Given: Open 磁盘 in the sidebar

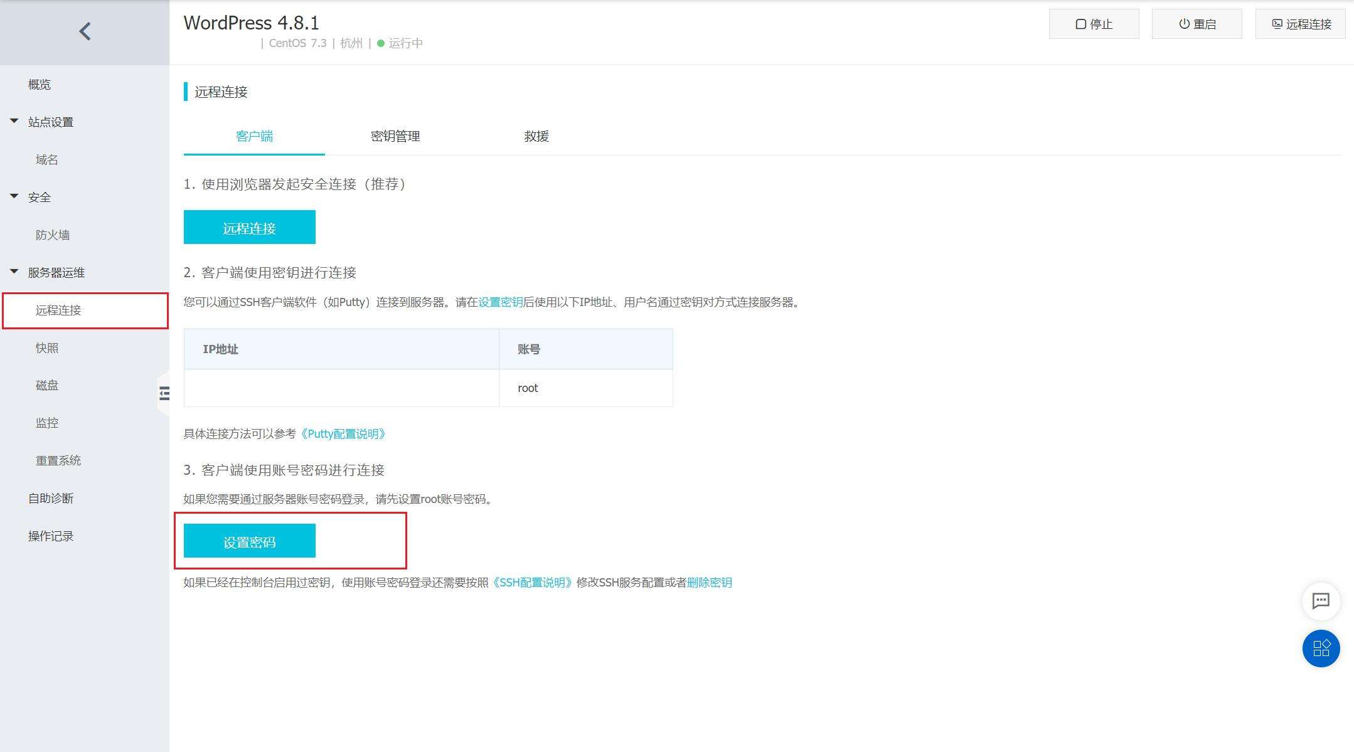Looking at the screenshot, I should point(46,385).
